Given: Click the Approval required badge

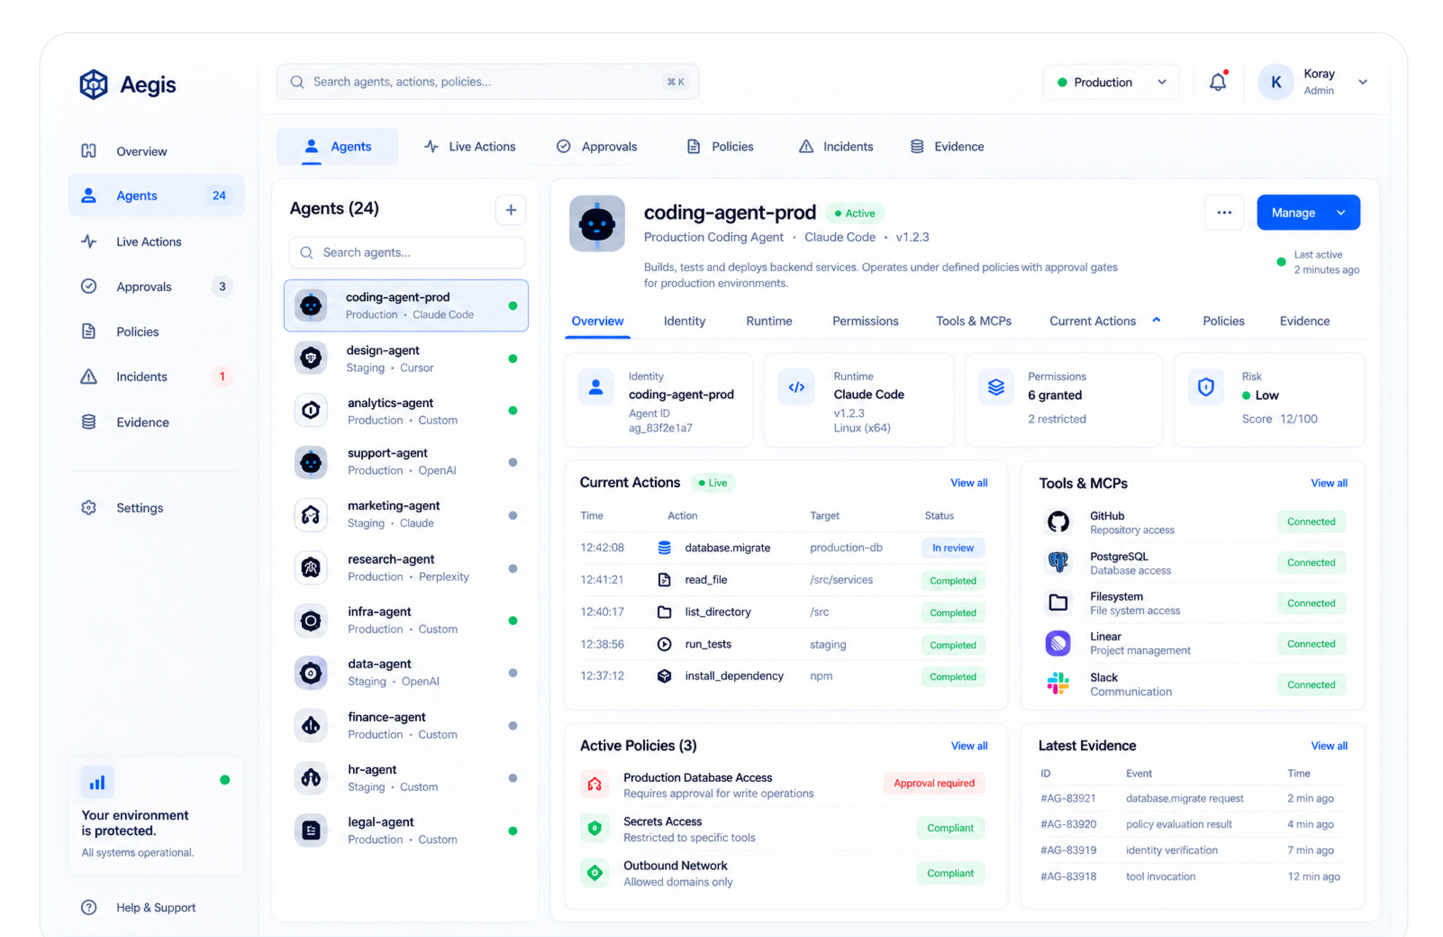Looking at the screenshot, I should point(934,784).
